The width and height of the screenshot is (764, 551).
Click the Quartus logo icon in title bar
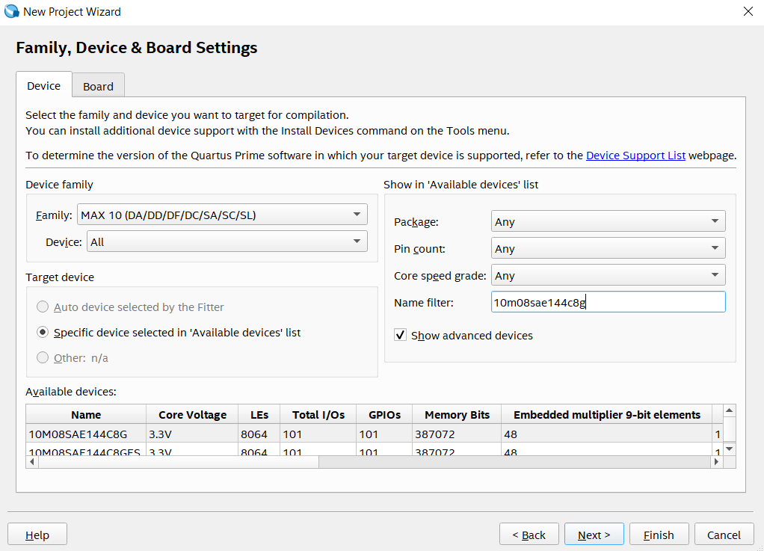[11, 11]
